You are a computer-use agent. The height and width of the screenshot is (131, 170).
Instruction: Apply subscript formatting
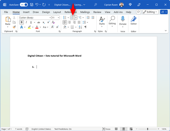pyautogui.click(x=44, y=23)
